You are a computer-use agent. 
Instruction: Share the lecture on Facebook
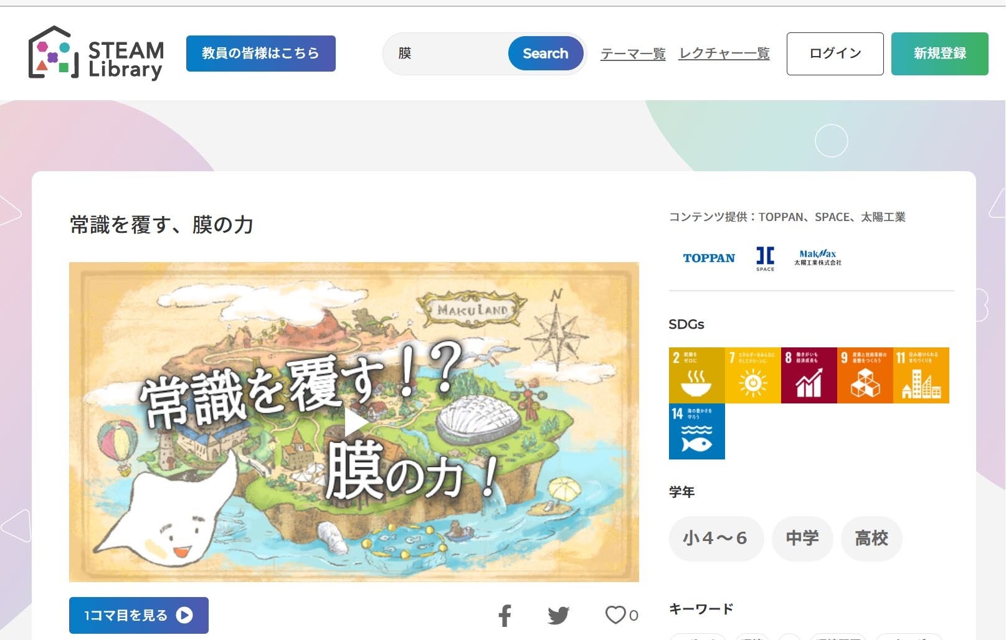click(x=505, y=615)
